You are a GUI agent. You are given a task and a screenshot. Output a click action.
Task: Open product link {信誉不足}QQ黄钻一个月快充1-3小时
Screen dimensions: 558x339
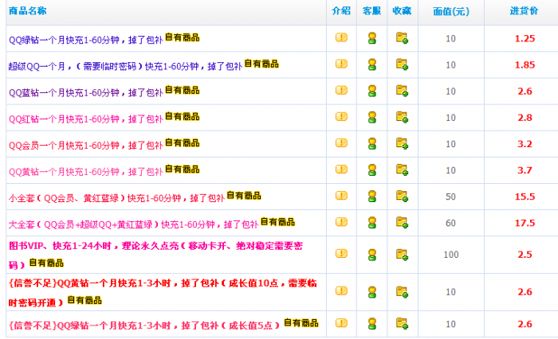(x=163, y=293)
